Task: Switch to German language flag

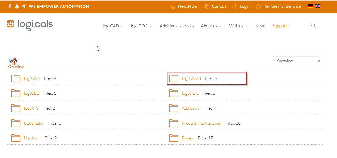Action: [310, 6]
